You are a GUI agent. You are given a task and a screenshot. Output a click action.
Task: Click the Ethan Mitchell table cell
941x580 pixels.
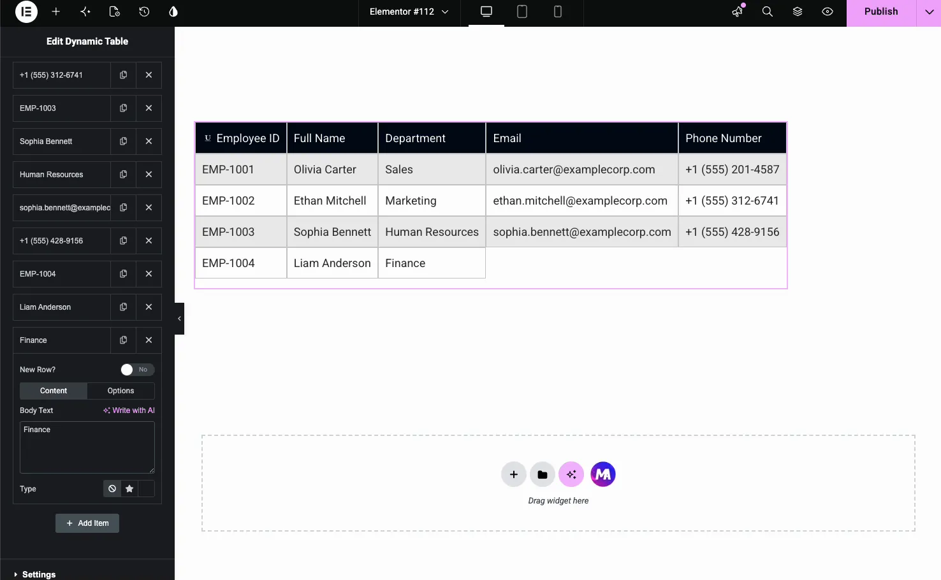(x=332, y=201)
